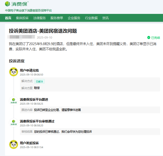Image resolution: width=163 pixels, height=156 pixels.
Task: Click 消费保 platform icon beside 平台审核通过
Action: 13,123
